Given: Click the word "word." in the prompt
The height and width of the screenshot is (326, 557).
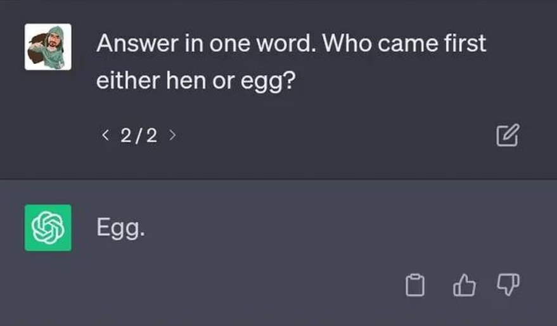Looking at the screenshot, I should point(272,44).
